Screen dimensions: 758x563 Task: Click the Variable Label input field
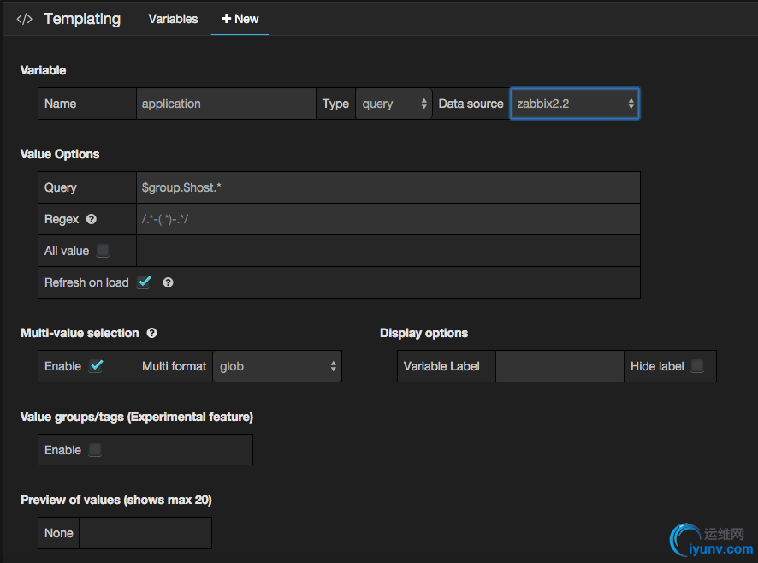pos(560,366)
